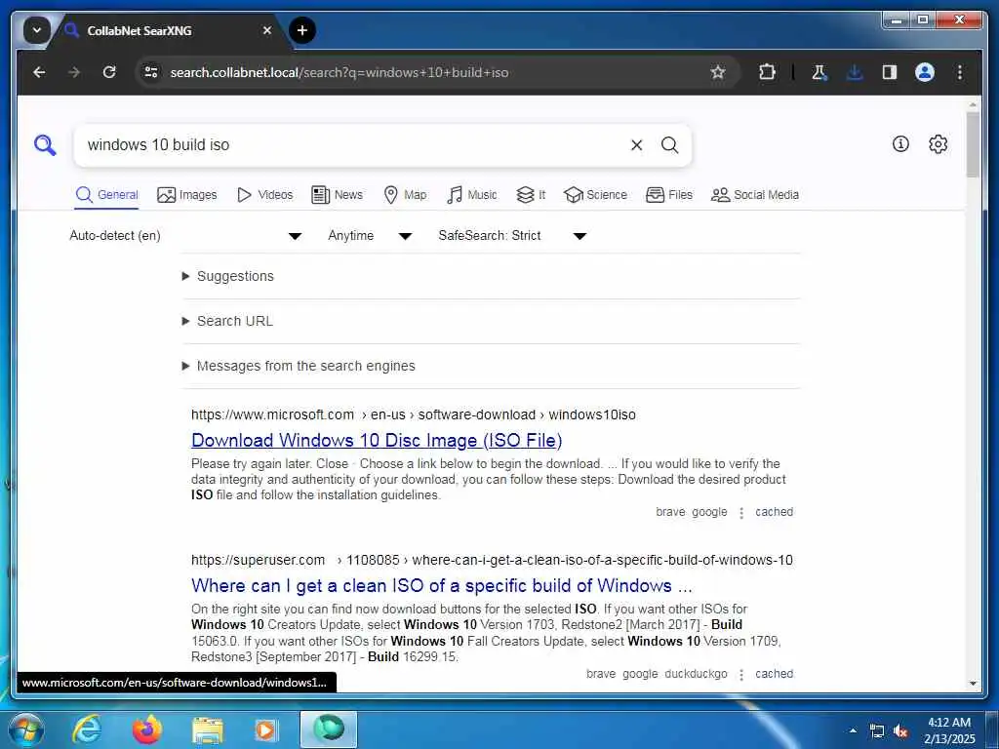
Task: Click the scrollbar down arrow
Action: (973, 684)
